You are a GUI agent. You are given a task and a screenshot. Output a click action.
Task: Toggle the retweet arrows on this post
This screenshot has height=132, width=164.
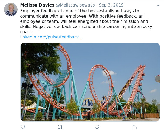60,127
